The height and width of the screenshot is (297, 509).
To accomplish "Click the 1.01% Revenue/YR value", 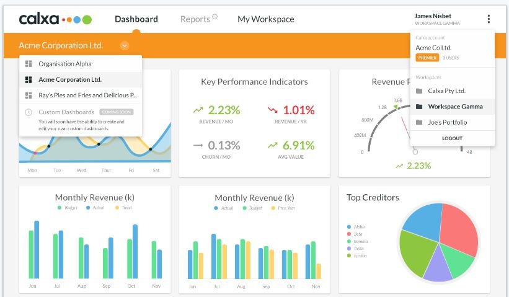I will [x=299, y=110].
